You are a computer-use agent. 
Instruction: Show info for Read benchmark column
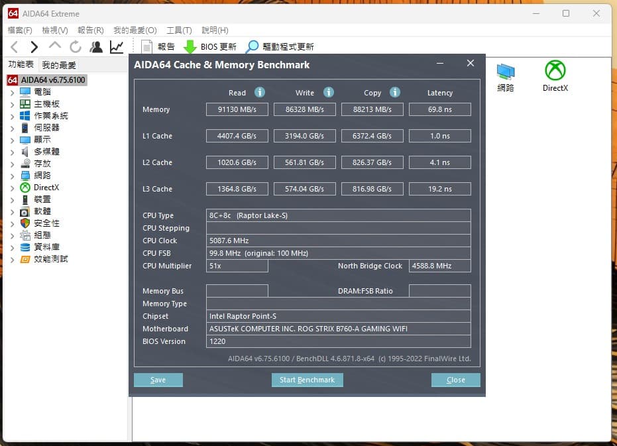(x=260, y=92)
